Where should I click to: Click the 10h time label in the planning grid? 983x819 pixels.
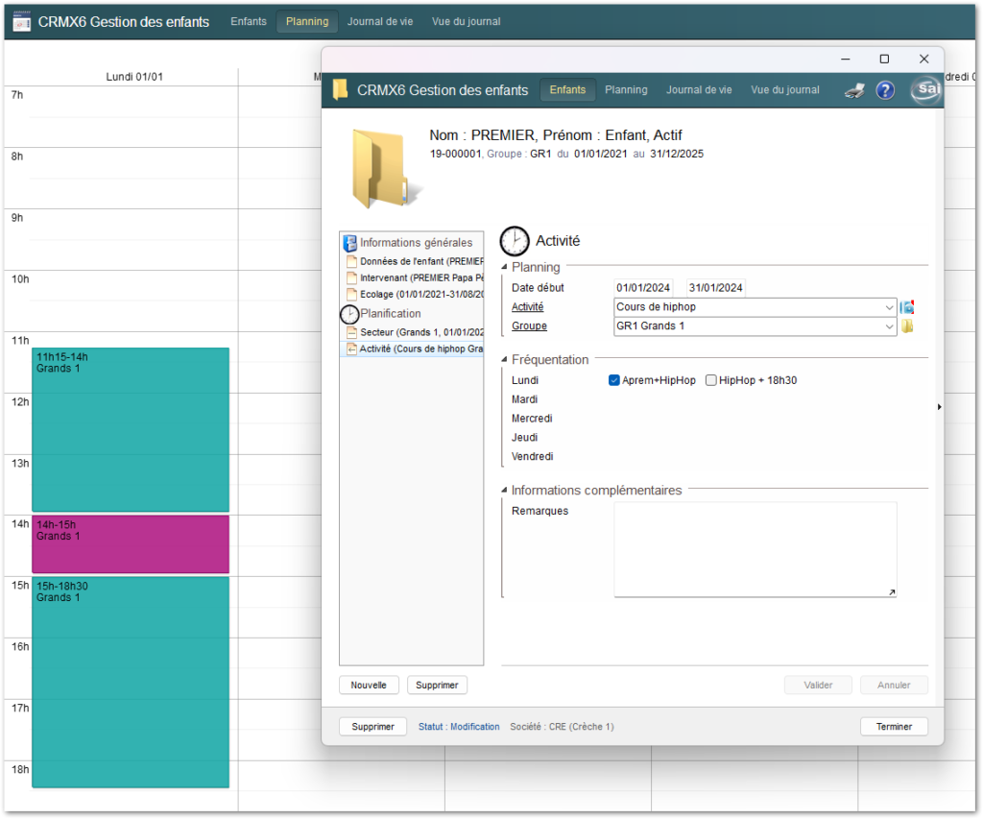(x=20, y=279)
